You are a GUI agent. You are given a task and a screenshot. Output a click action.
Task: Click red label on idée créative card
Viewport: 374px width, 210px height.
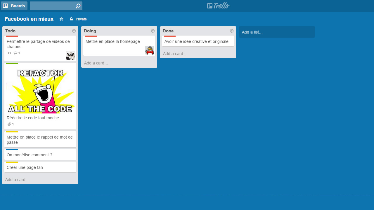(x=170, y=36)
